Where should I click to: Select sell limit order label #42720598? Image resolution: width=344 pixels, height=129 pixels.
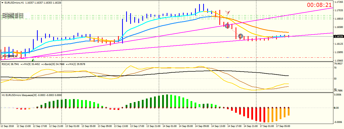pyautogui.click(x=13, y=17)
